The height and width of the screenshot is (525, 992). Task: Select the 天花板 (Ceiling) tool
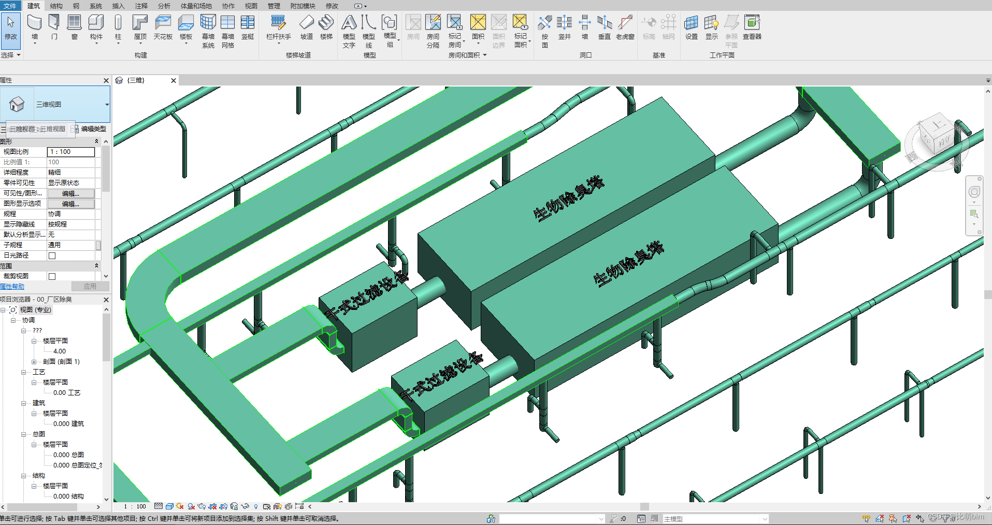[163, 28]
